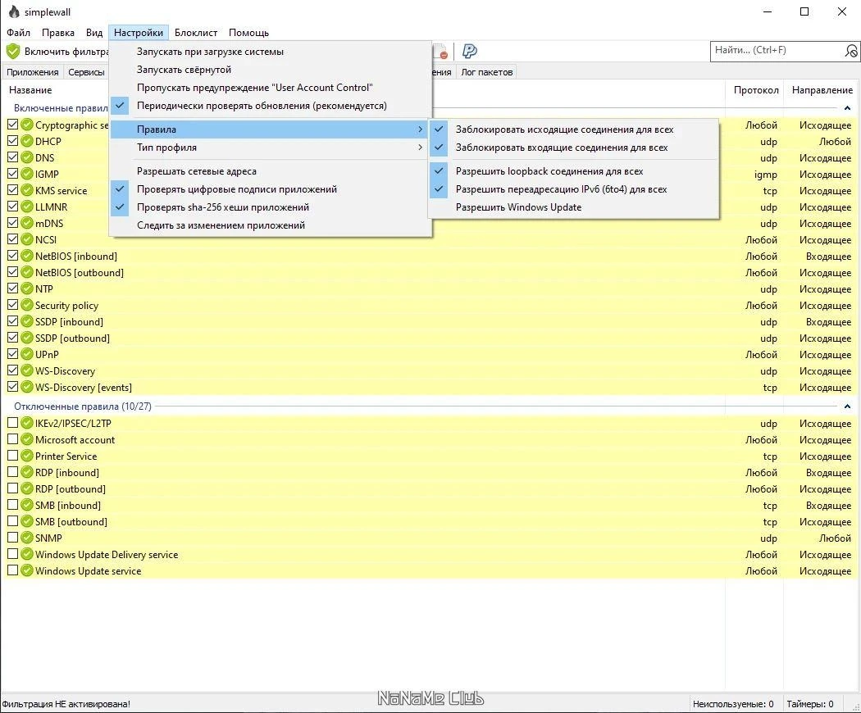This screenshot has width=861, height=713.
Task: Click the log clear icon left of PayPal
Action: [x=441, y=52]
